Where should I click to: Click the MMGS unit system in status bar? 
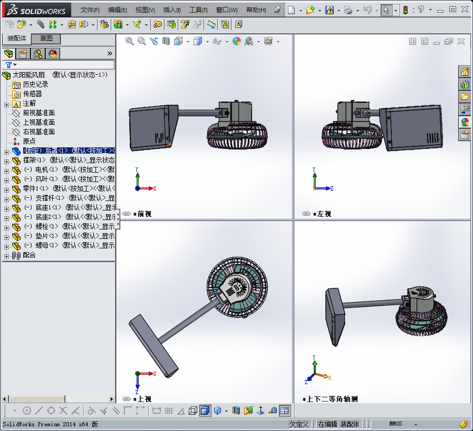coord(395,424)
